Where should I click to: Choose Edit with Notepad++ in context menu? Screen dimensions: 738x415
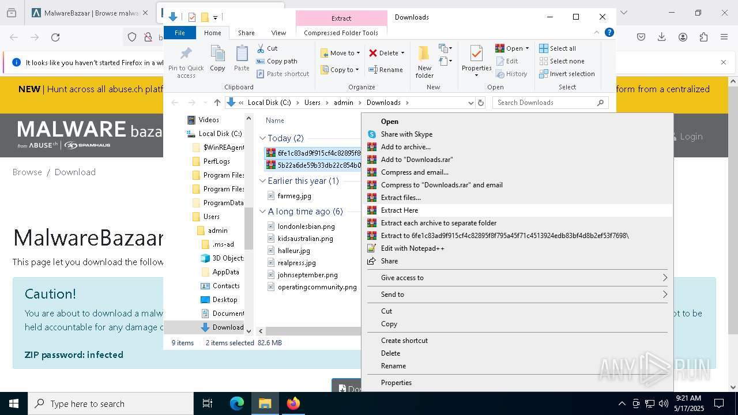tap(517, 248)
